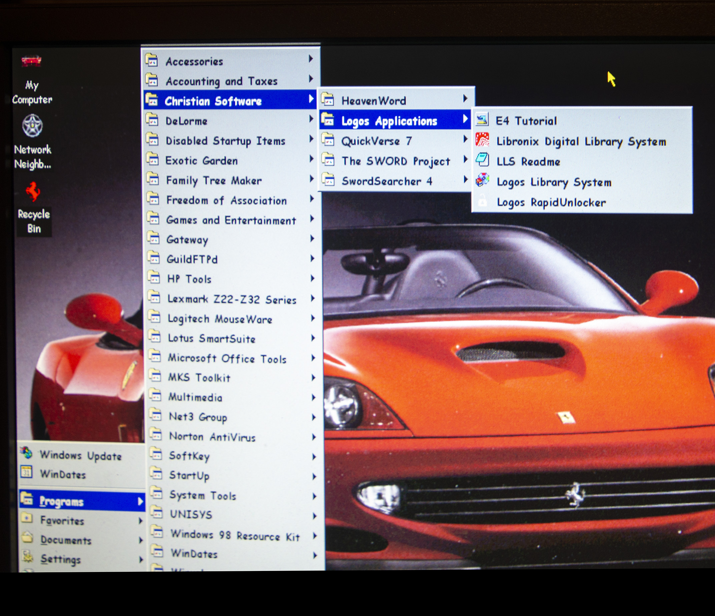This screenshot has height=616, width=715.
Task: Open the Recycle Bin desktop icon
Action: 33,192
